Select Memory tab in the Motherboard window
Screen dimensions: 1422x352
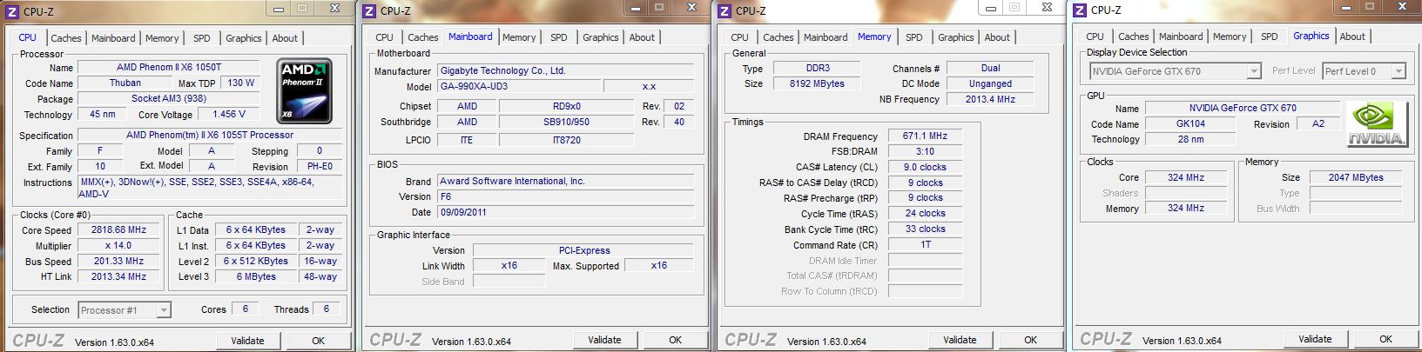pyautogui.click(x=519, y=37)
